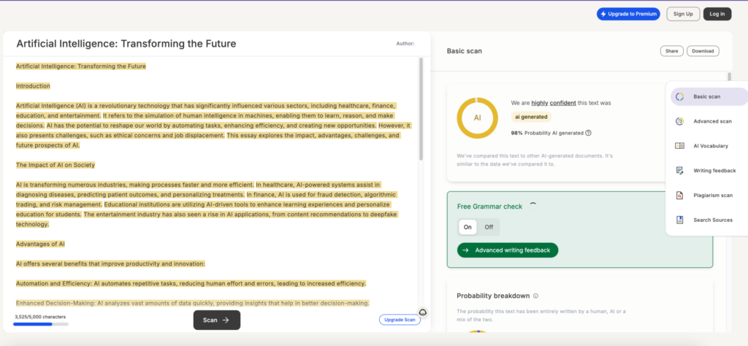Open the Basic scan icon in sidebar
The image size is (748, 346).
(x=679, y=97)
